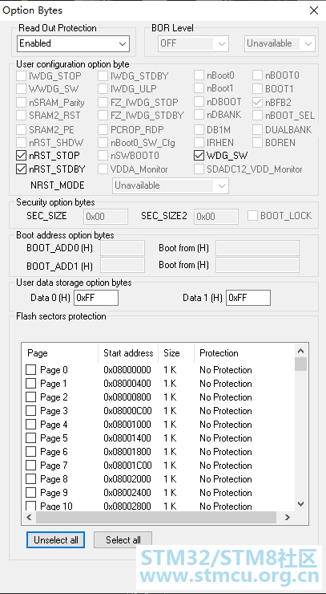Check the Page 0 protection box

click(x=30, y=370)
